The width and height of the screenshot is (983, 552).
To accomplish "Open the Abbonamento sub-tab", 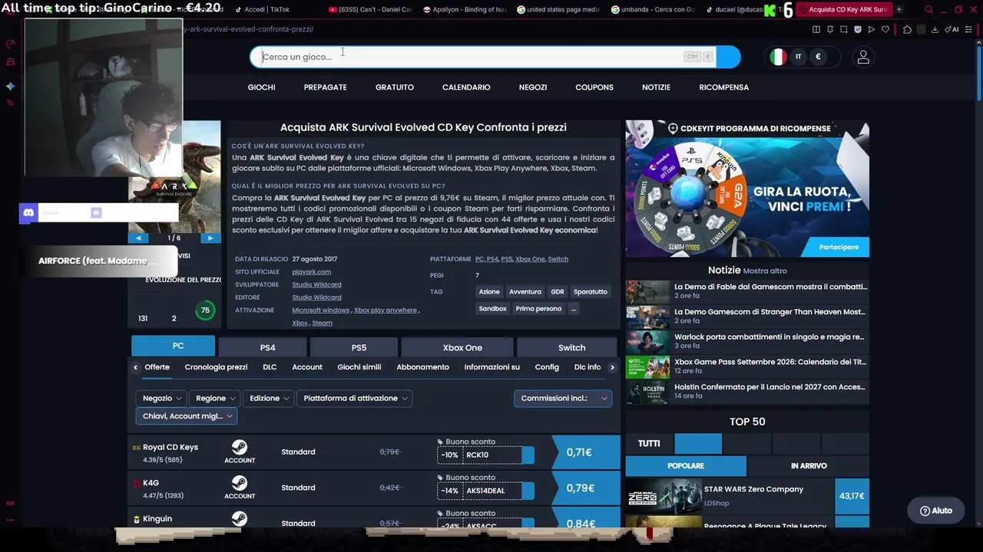I will (x=422, y=367).
